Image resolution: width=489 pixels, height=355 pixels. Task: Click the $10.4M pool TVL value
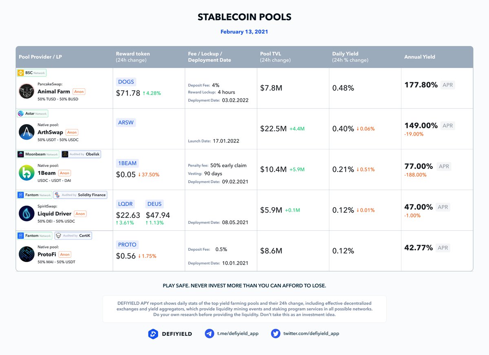[273, 169]
